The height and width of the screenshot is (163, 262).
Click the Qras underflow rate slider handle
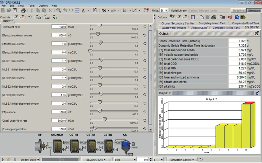click(105, 119)
